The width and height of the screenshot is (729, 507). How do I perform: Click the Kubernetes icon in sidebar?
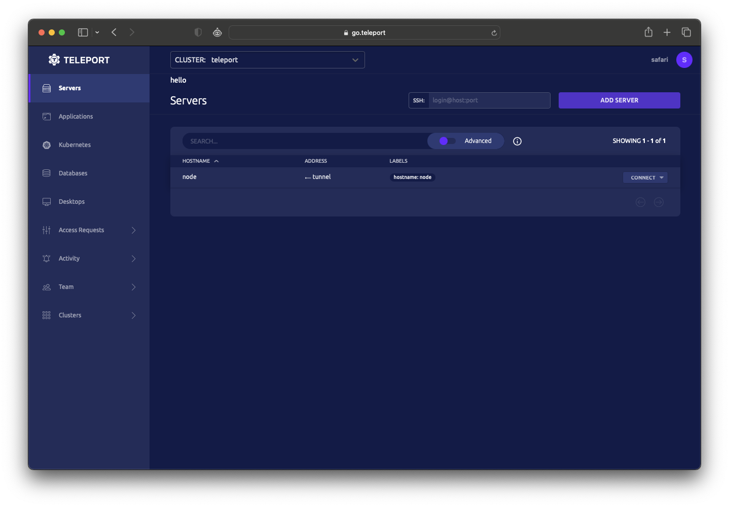(x=46, y=144)
